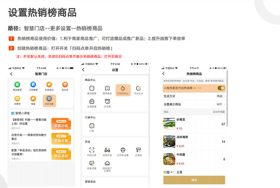Open article 【接客单】利器——套餐功能上线
Viewport: 280px width, 188px height.
pos(29,121)
